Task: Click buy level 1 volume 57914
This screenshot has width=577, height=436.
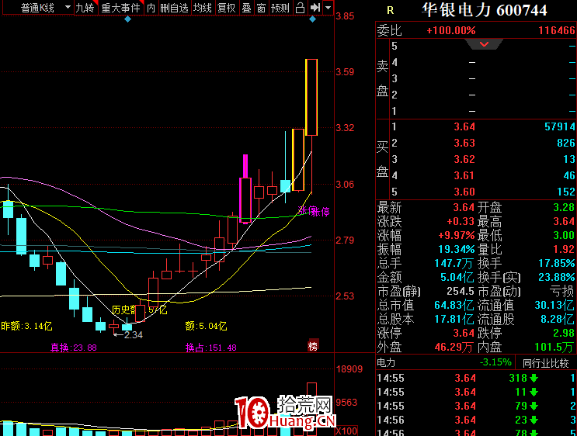Action: tap(560, 126)
